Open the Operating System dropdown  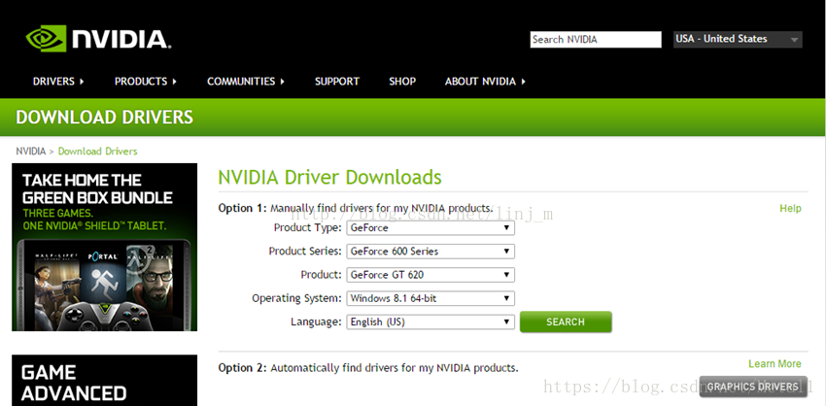pos(430,298)
